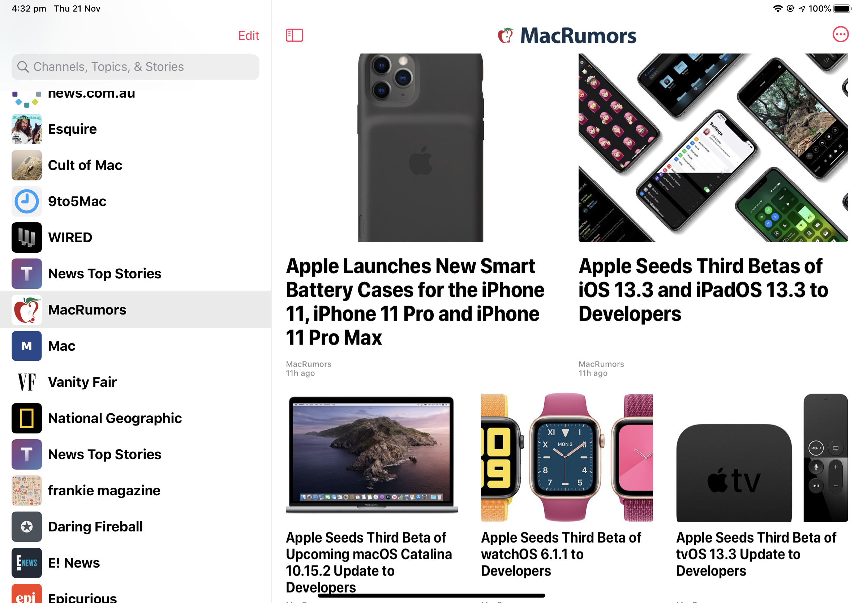
Task: Open the iOS 13.3 betas article headline
Action: pos(703,290)
